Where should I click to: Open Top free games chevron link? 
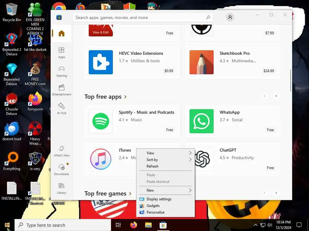[130, 194]
